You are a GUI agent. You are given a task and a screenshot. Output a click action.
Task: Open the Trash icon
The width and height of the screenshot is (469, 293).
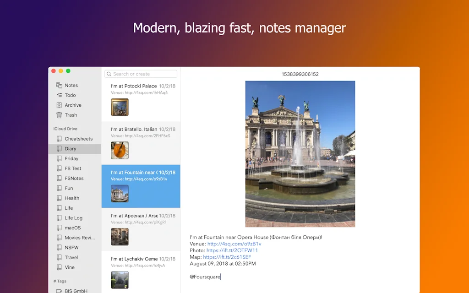pyautogui.click(x=59, y=114)
